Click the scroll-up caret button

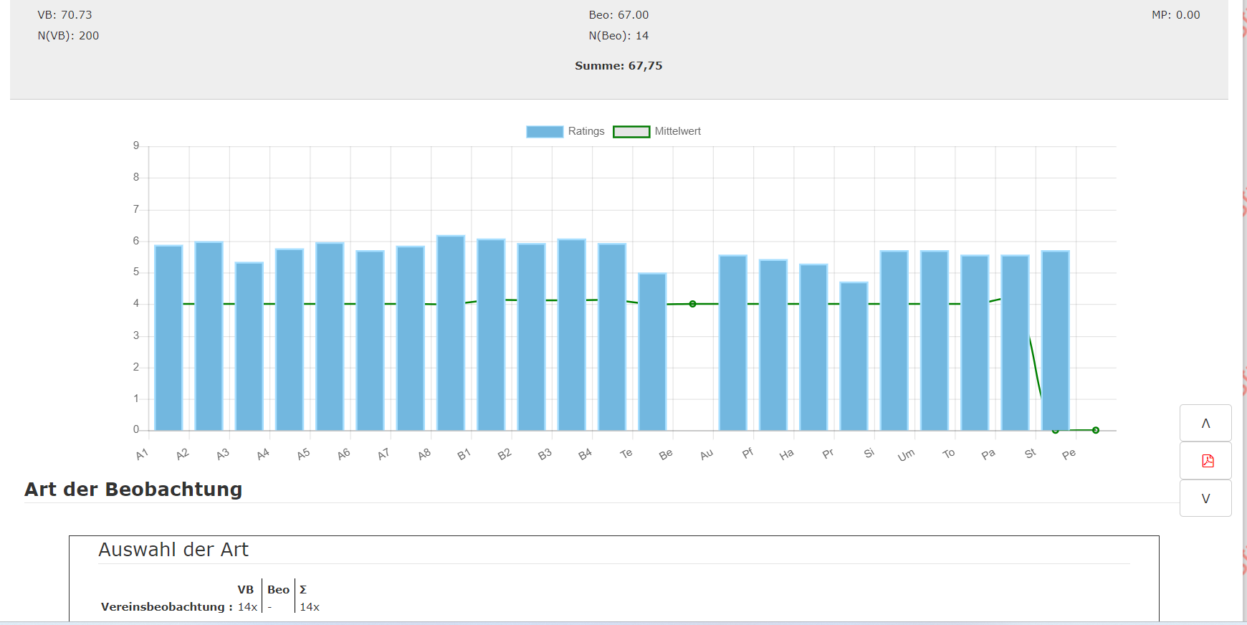1205,423
